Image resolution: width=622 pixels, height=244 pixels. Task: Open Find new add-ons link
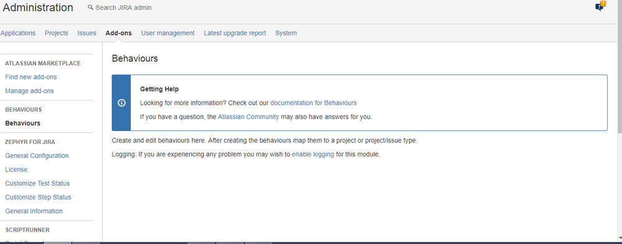pyautogui.click(x=31, y=77)
